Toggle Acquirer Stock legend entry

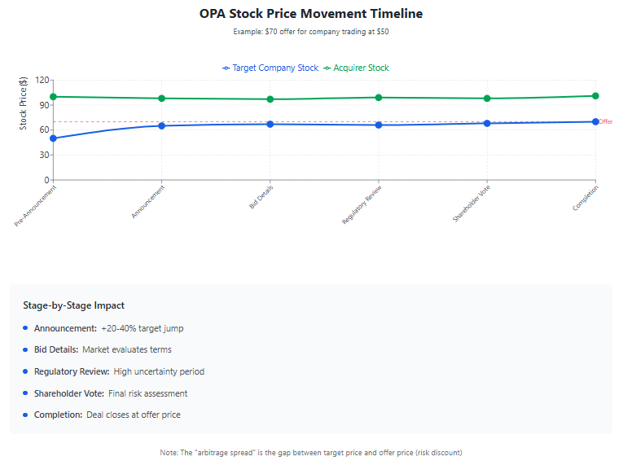tap(356, 68)
